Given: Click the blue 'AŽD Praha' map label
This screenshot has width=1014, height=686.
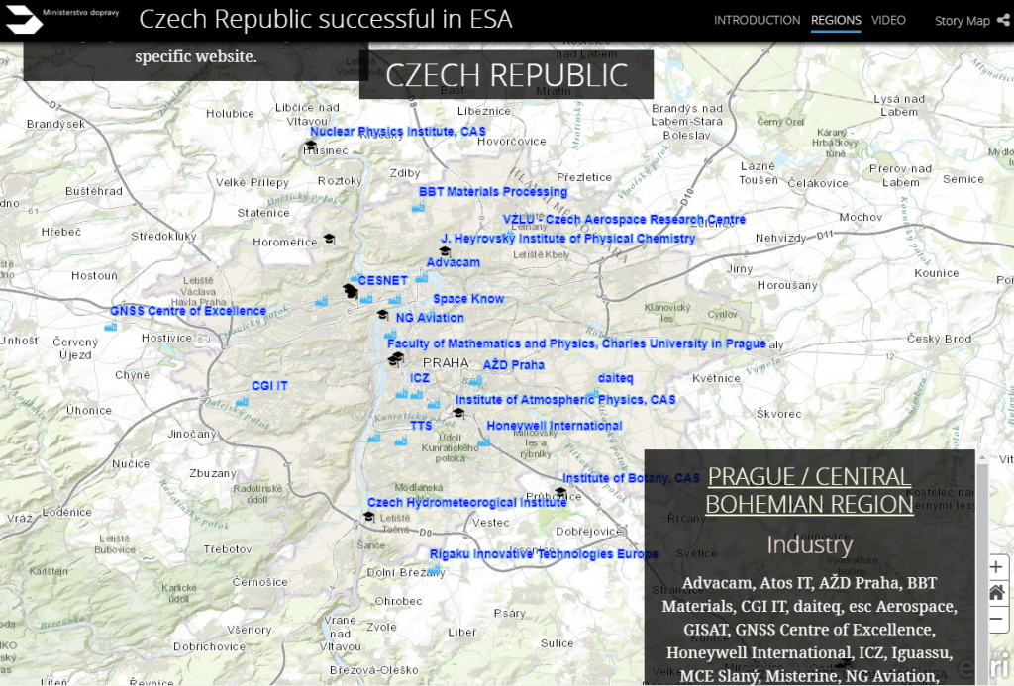Looking at the screenshot, I should click(x=514, y=364).
